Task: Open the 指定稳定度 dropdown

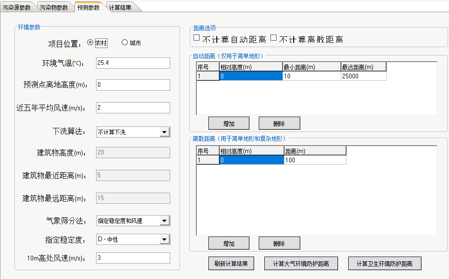Action: [164, 240]
